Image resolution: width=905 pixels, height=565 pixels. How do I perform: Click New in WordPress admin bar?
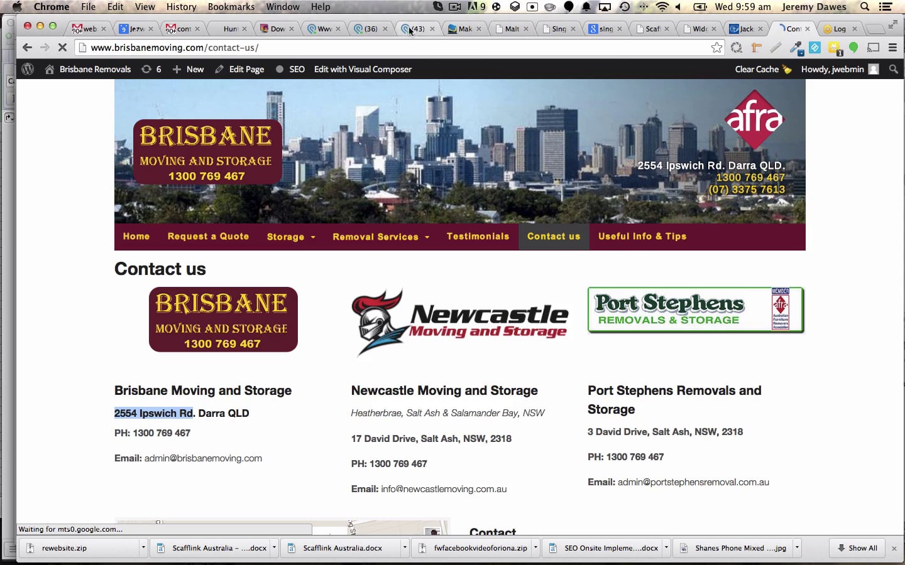(188, 69)
